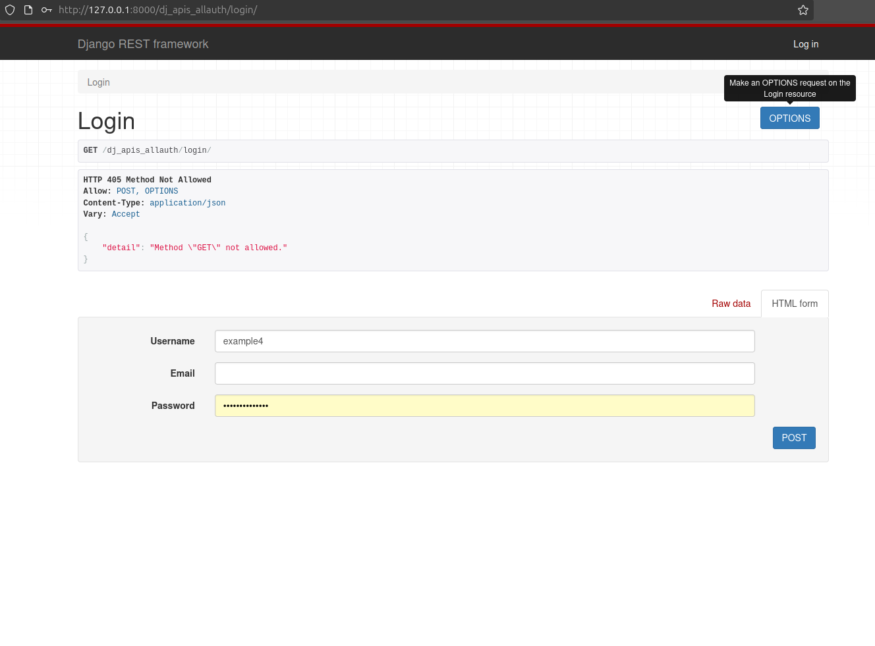This screenshot has width=875, height=646.
Task: Select the Django REST framework brand logo link
Action: [143, 44]
